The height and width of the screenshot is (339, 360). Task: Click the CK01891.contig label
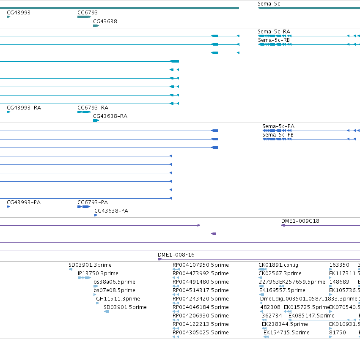coord(278,265)
